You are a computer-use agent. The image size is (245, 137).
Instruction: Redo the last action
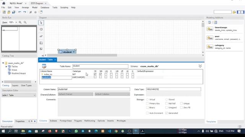[24, 12]
